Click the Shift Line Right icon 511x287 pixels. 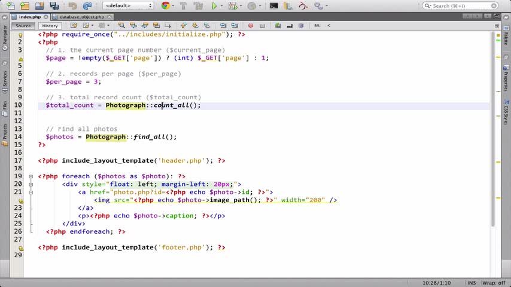pyautogui.click(x=235, y=25)
